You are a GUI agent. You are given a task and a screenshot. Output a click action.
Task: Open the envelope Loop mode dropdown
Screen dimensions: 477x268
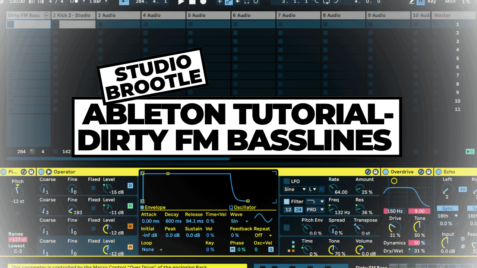click(x=152, y=250)
